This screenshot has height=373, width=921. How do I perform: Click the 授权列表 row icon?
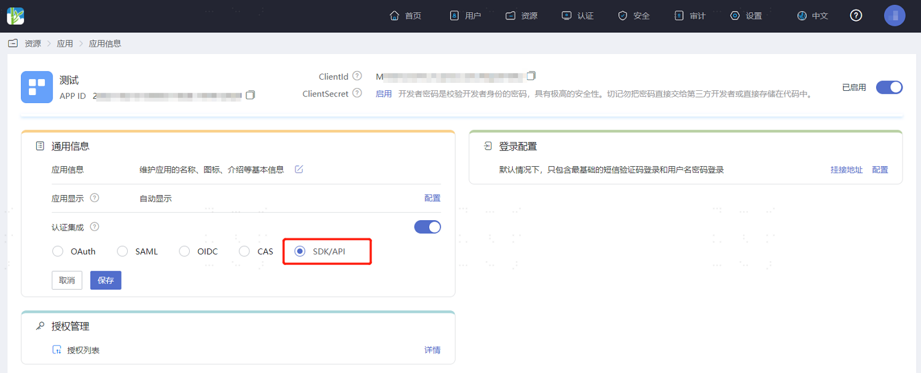pyautogui.click(x=56, y=350)
